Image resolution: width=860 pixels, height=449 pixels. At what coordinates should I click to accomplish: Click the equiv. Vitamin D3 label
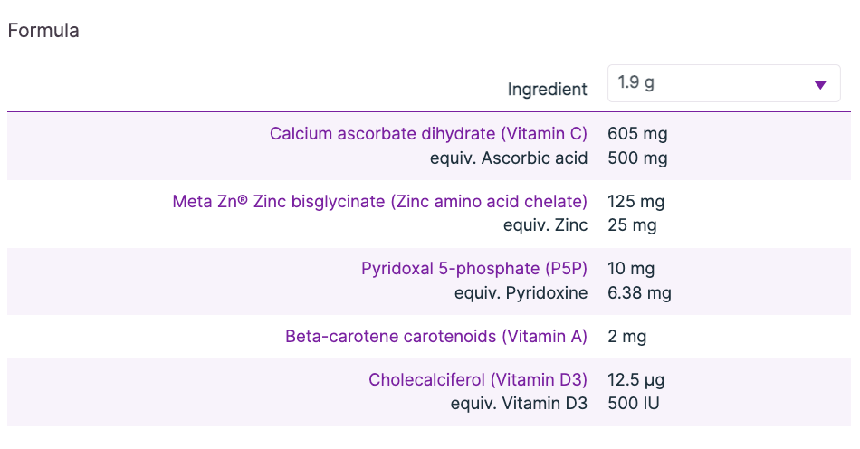[519, 404]
